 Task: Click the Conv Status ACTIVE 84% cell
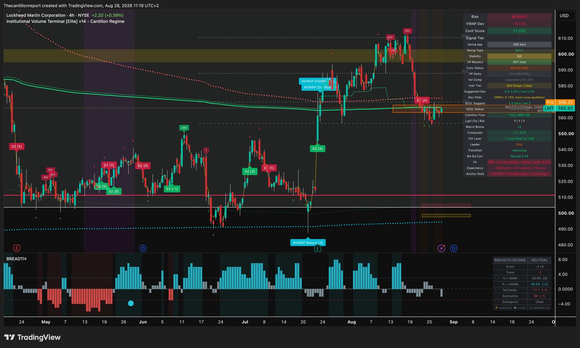[519, 68]
